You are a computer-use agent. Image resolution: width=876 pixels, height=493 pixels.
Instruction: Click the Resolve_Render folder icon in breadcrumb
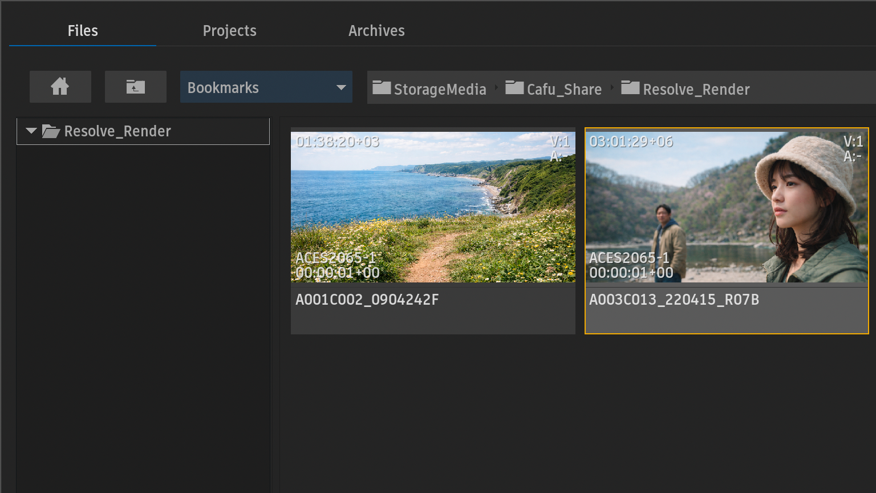point(630,88)
